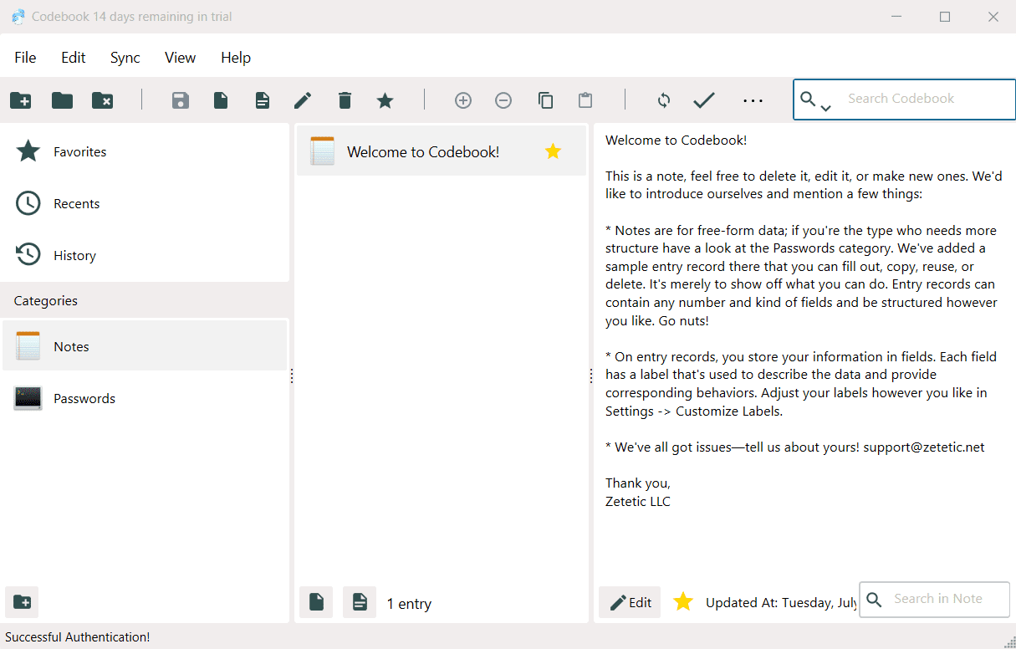Image resolution: width=1016 pixels, height=649 pixels.
Task: Click the new note toolbar icon
Action: (263, 100)
